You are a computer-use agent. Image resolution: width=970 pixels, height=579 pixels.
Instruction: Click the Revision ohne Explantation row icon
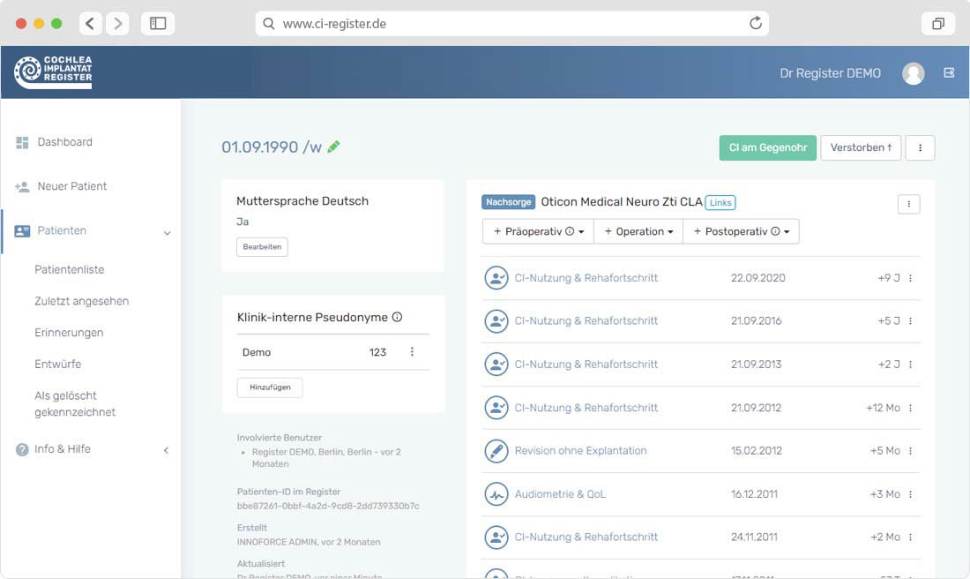(496, 451)
